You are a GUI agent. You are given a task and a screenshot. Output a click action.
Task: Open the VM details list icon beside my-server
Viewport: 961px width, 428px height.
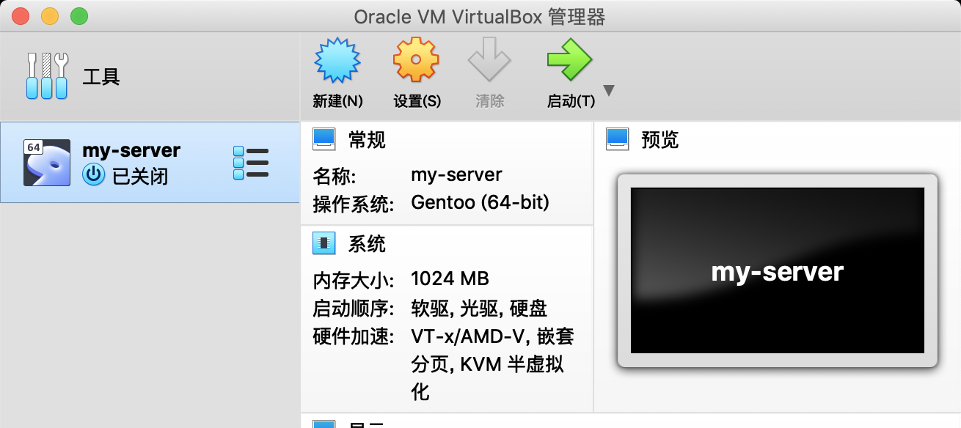[249, 161]
